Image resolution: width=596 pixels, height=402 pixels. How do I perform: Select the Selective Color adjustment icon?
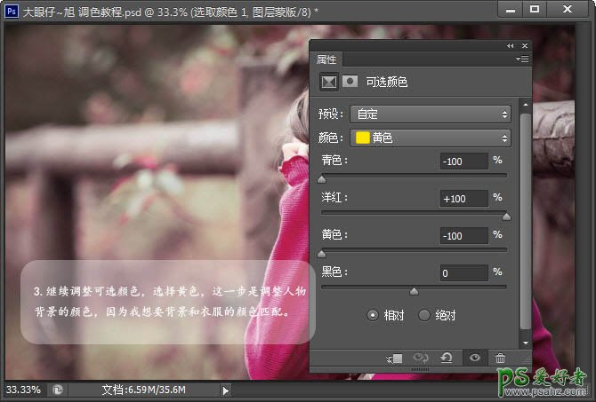pyautogui.click(x=328, y=82)
